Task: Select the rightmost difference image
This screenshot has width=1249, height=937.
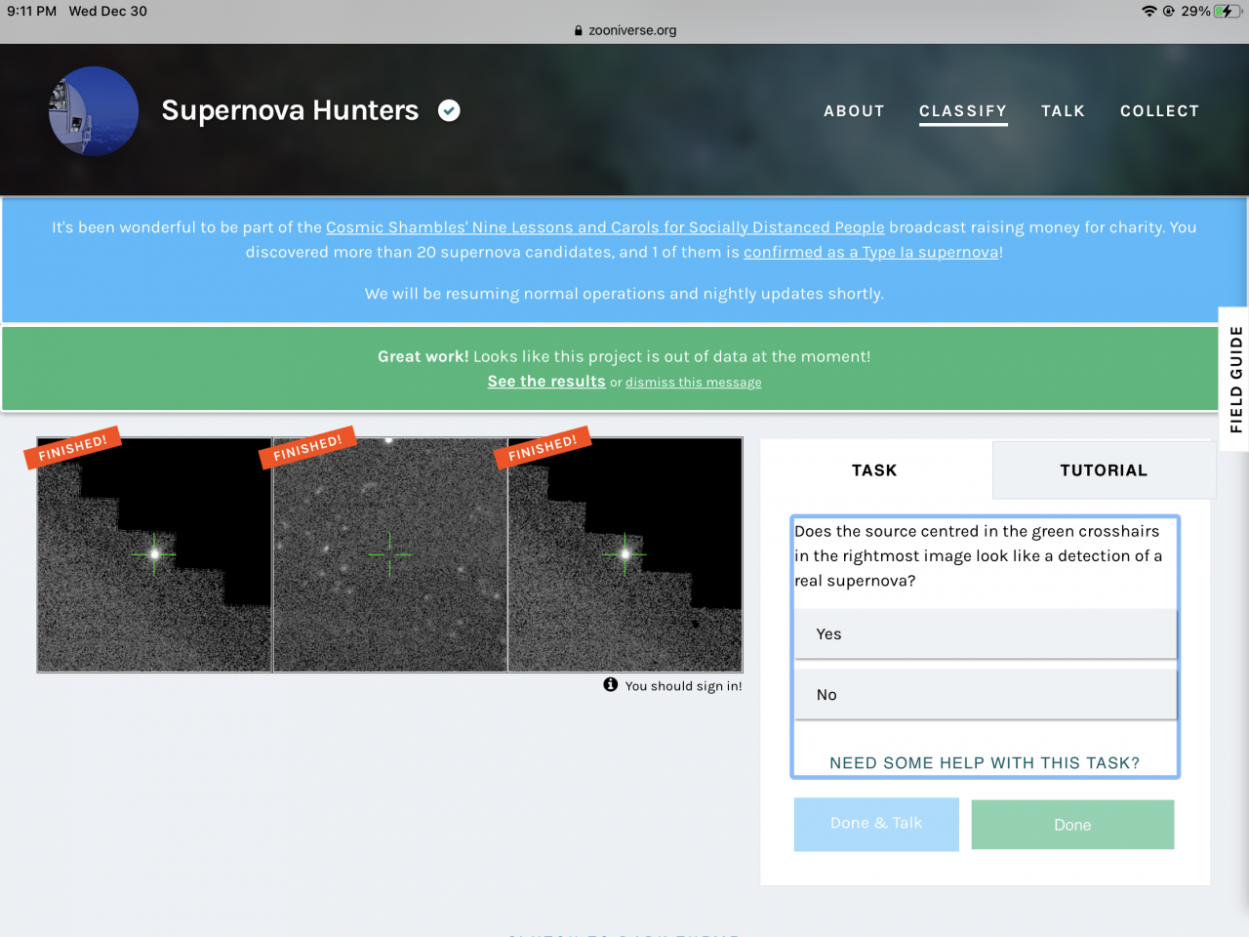Action: coord(625,554)
